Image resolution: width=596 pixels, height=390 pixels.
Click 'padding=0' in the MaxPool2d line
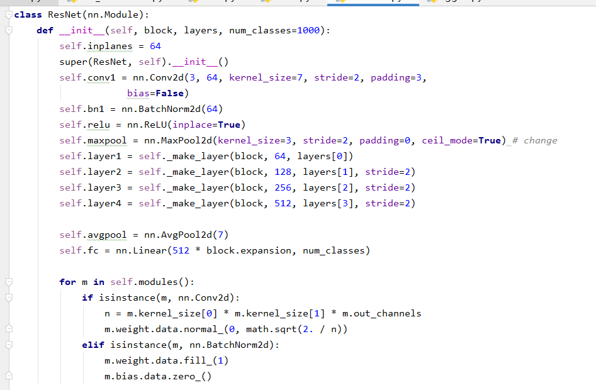click(385, 140)
